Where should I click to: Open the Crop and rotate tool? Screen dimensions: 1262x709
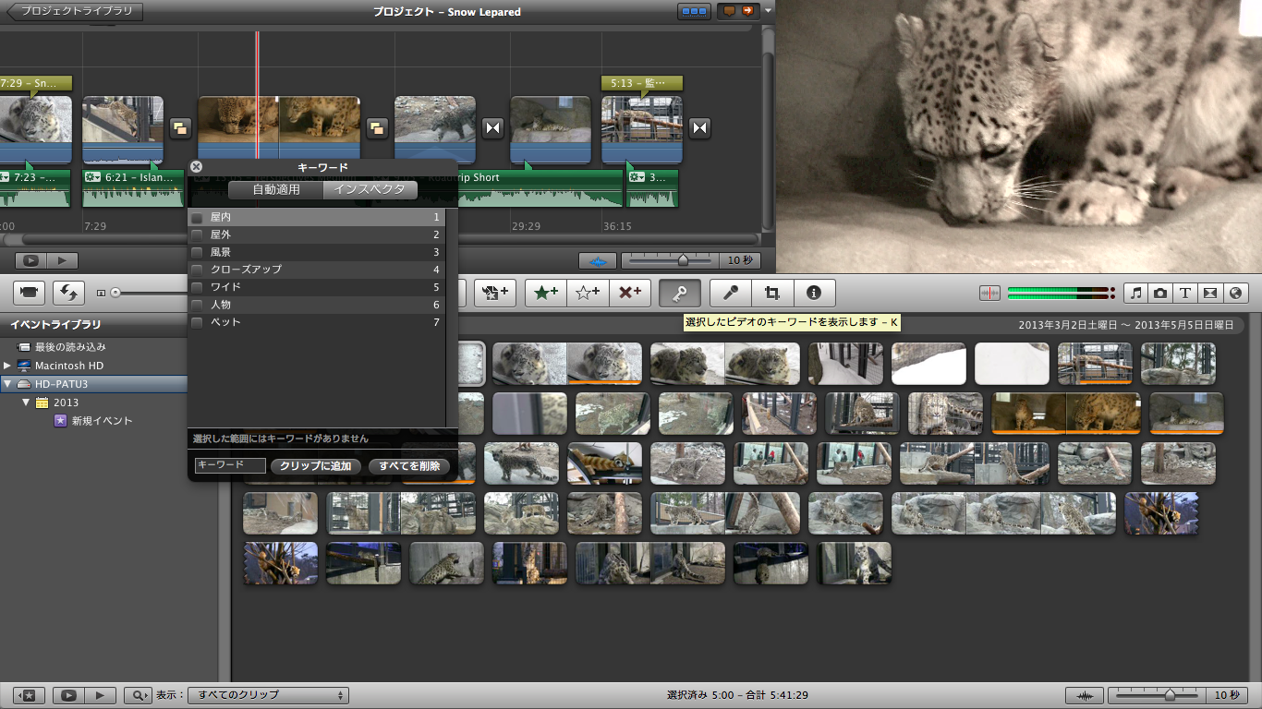(771, 293)
